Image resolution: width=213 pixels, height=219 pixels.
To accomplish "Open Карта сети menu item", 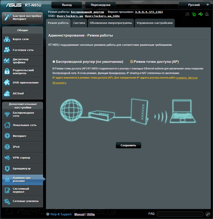I will (23, 39).
